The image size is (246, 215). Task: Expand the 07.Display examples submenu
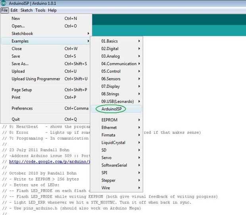[x=117, y=86]
